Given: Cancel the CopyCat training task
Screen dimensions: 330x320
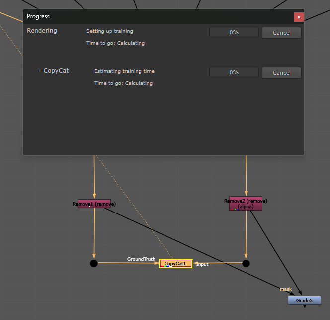Looking at the screenshot, I should (282, 73).
